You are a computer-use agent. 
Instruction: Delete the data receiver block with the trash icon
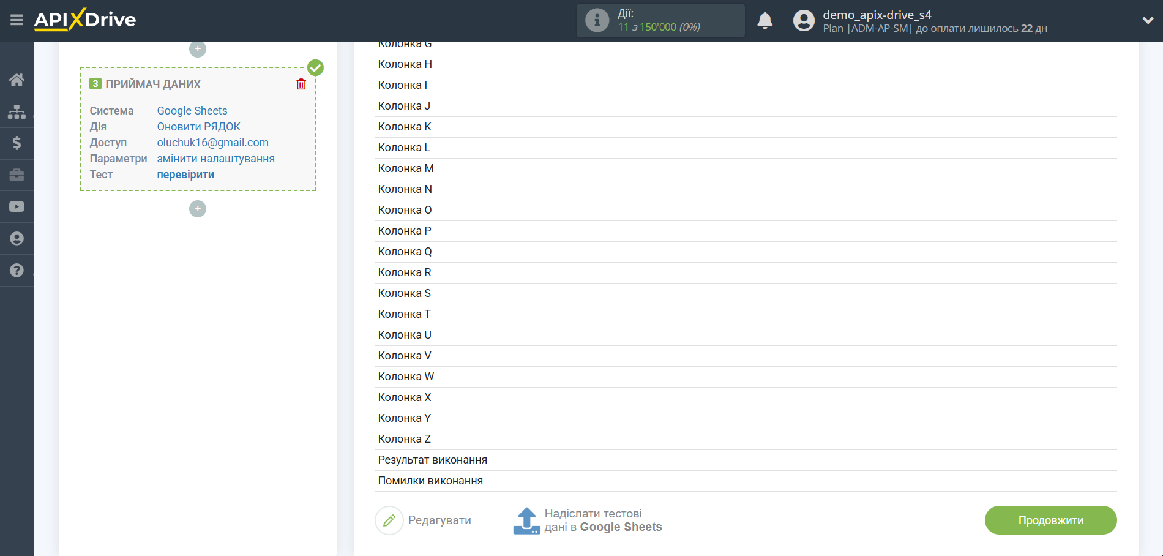click(301, 85)
